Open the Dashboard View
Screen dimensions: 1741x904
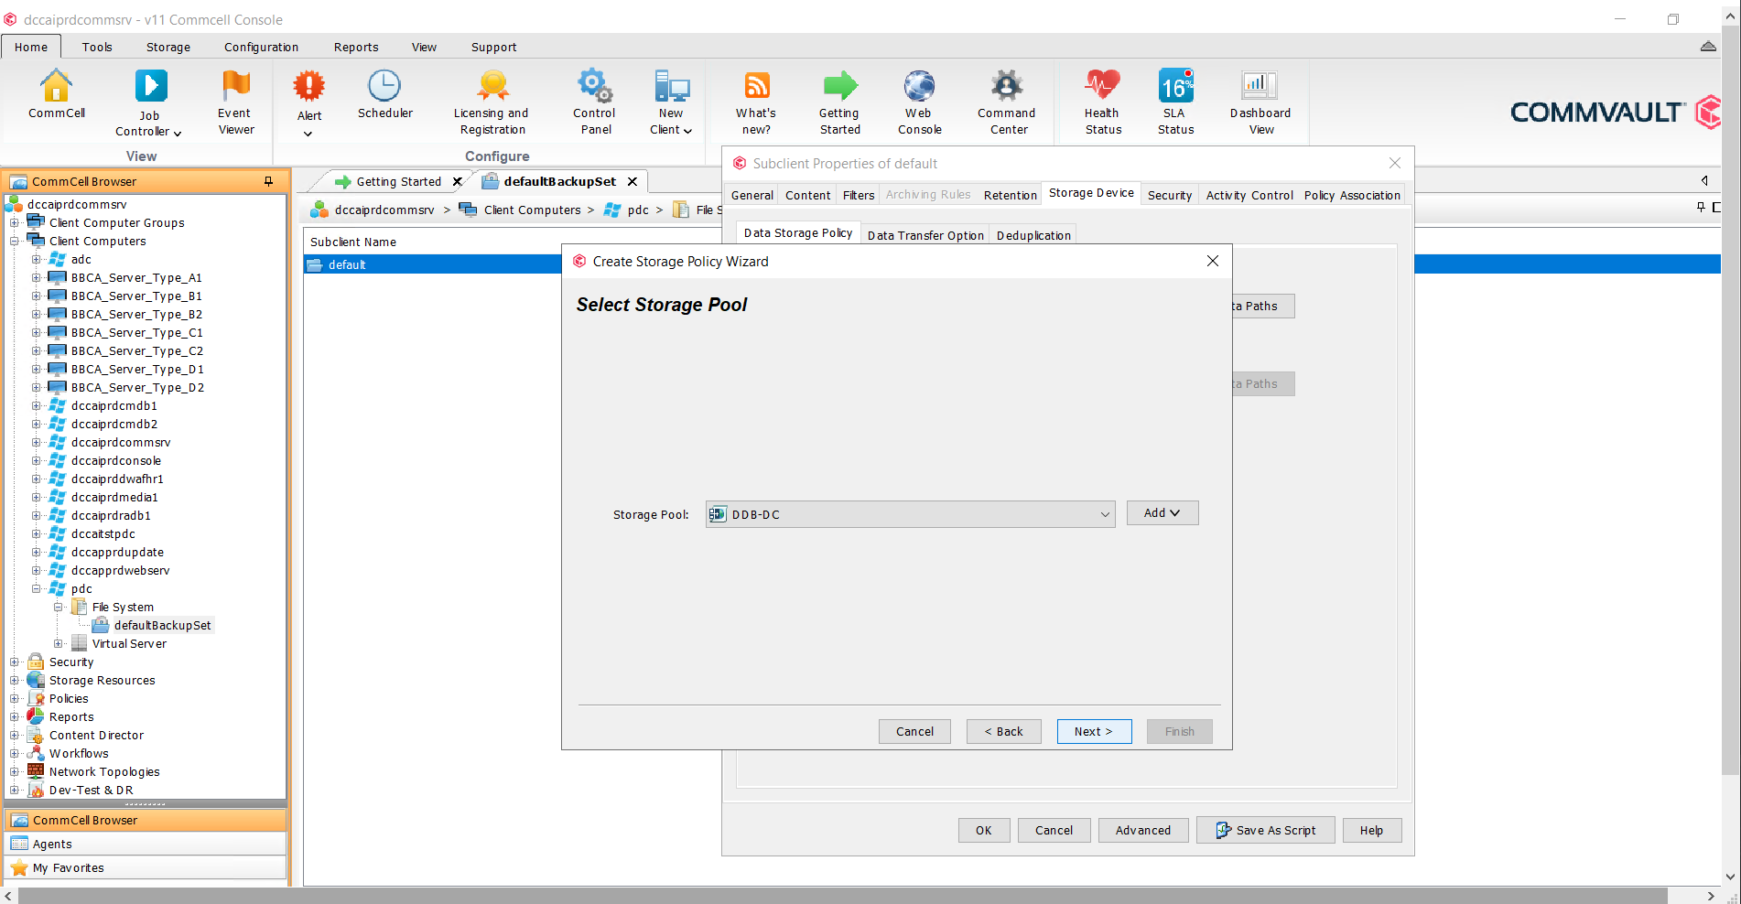click(1260, 102)
